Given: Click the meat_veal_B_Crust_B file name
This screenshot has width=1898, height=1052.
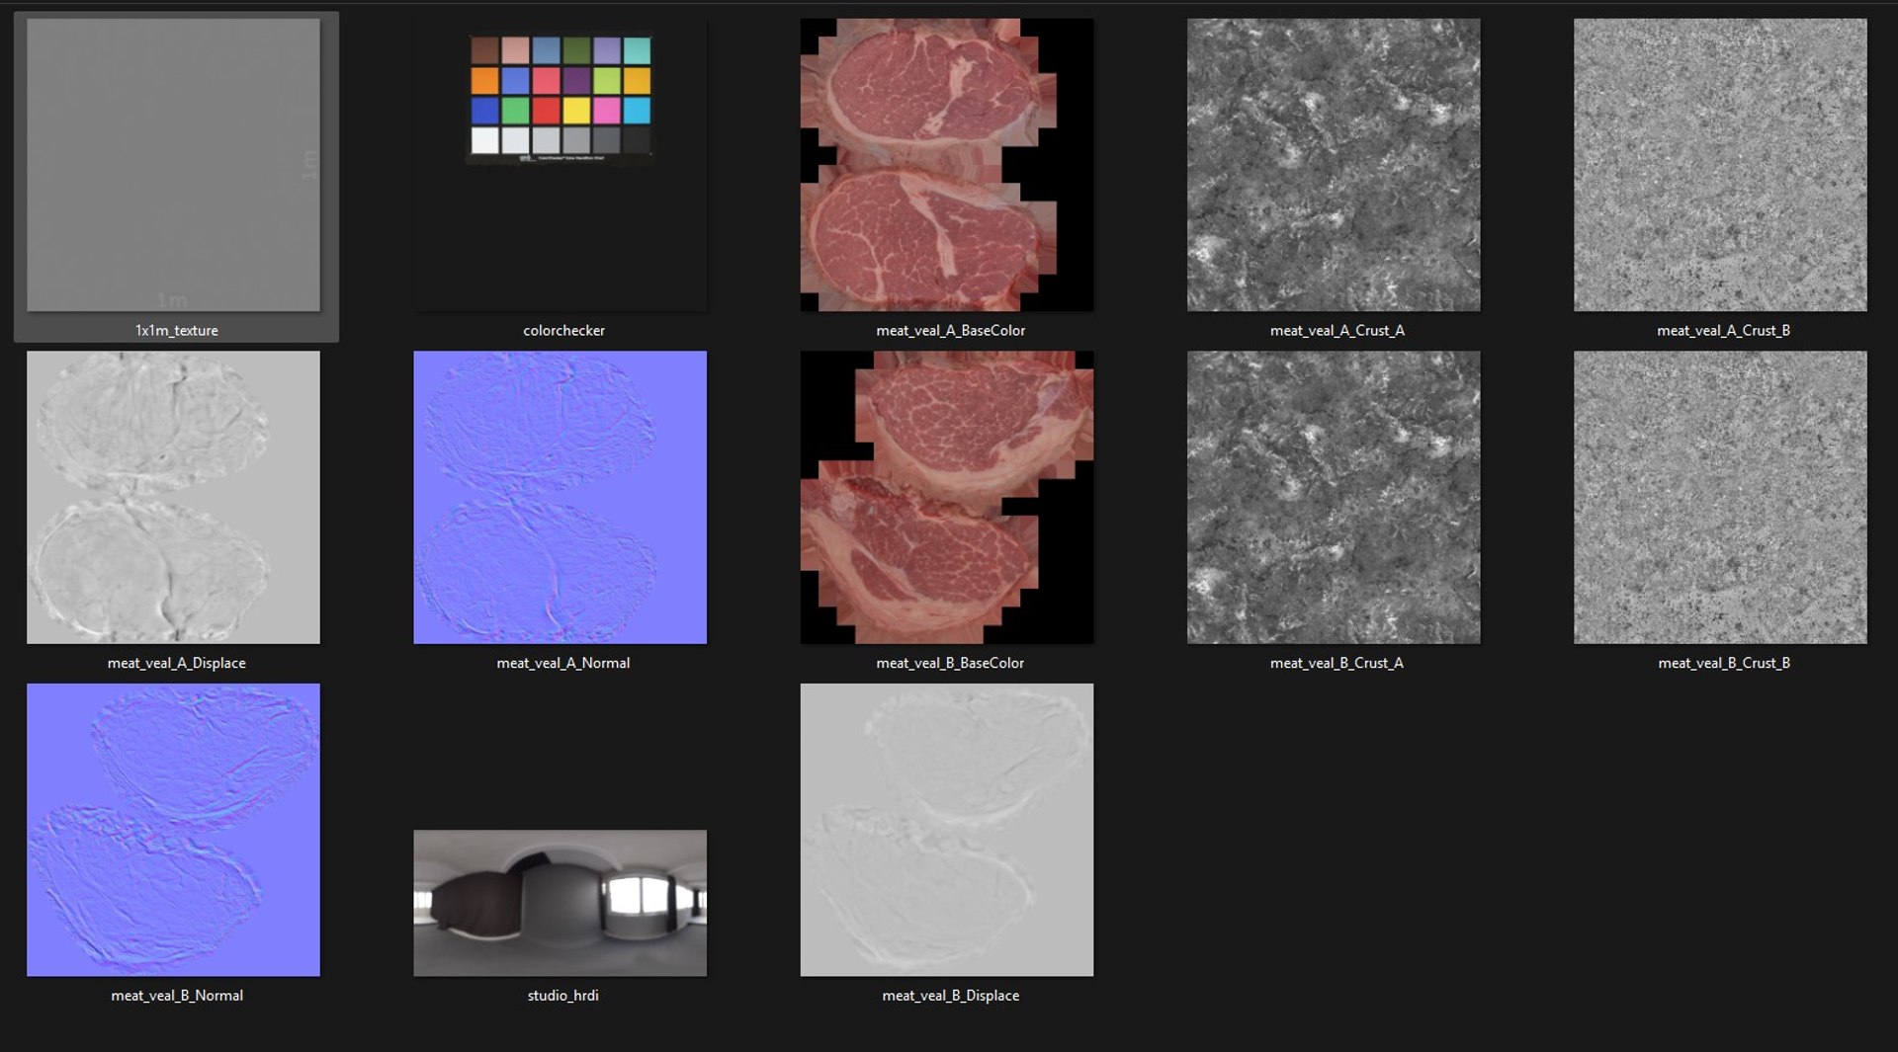Looking at the screenshot, I should coord(1724,663).
